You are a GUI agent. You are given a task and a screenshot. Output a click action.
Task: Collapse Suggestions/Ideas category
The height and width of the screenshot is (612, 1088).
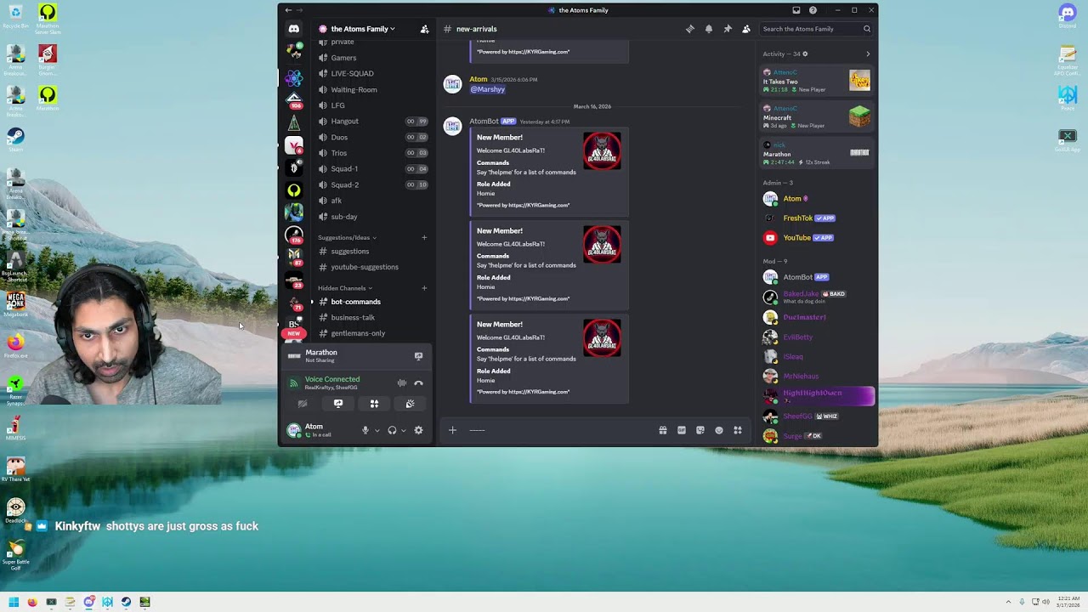click(347, 237)
